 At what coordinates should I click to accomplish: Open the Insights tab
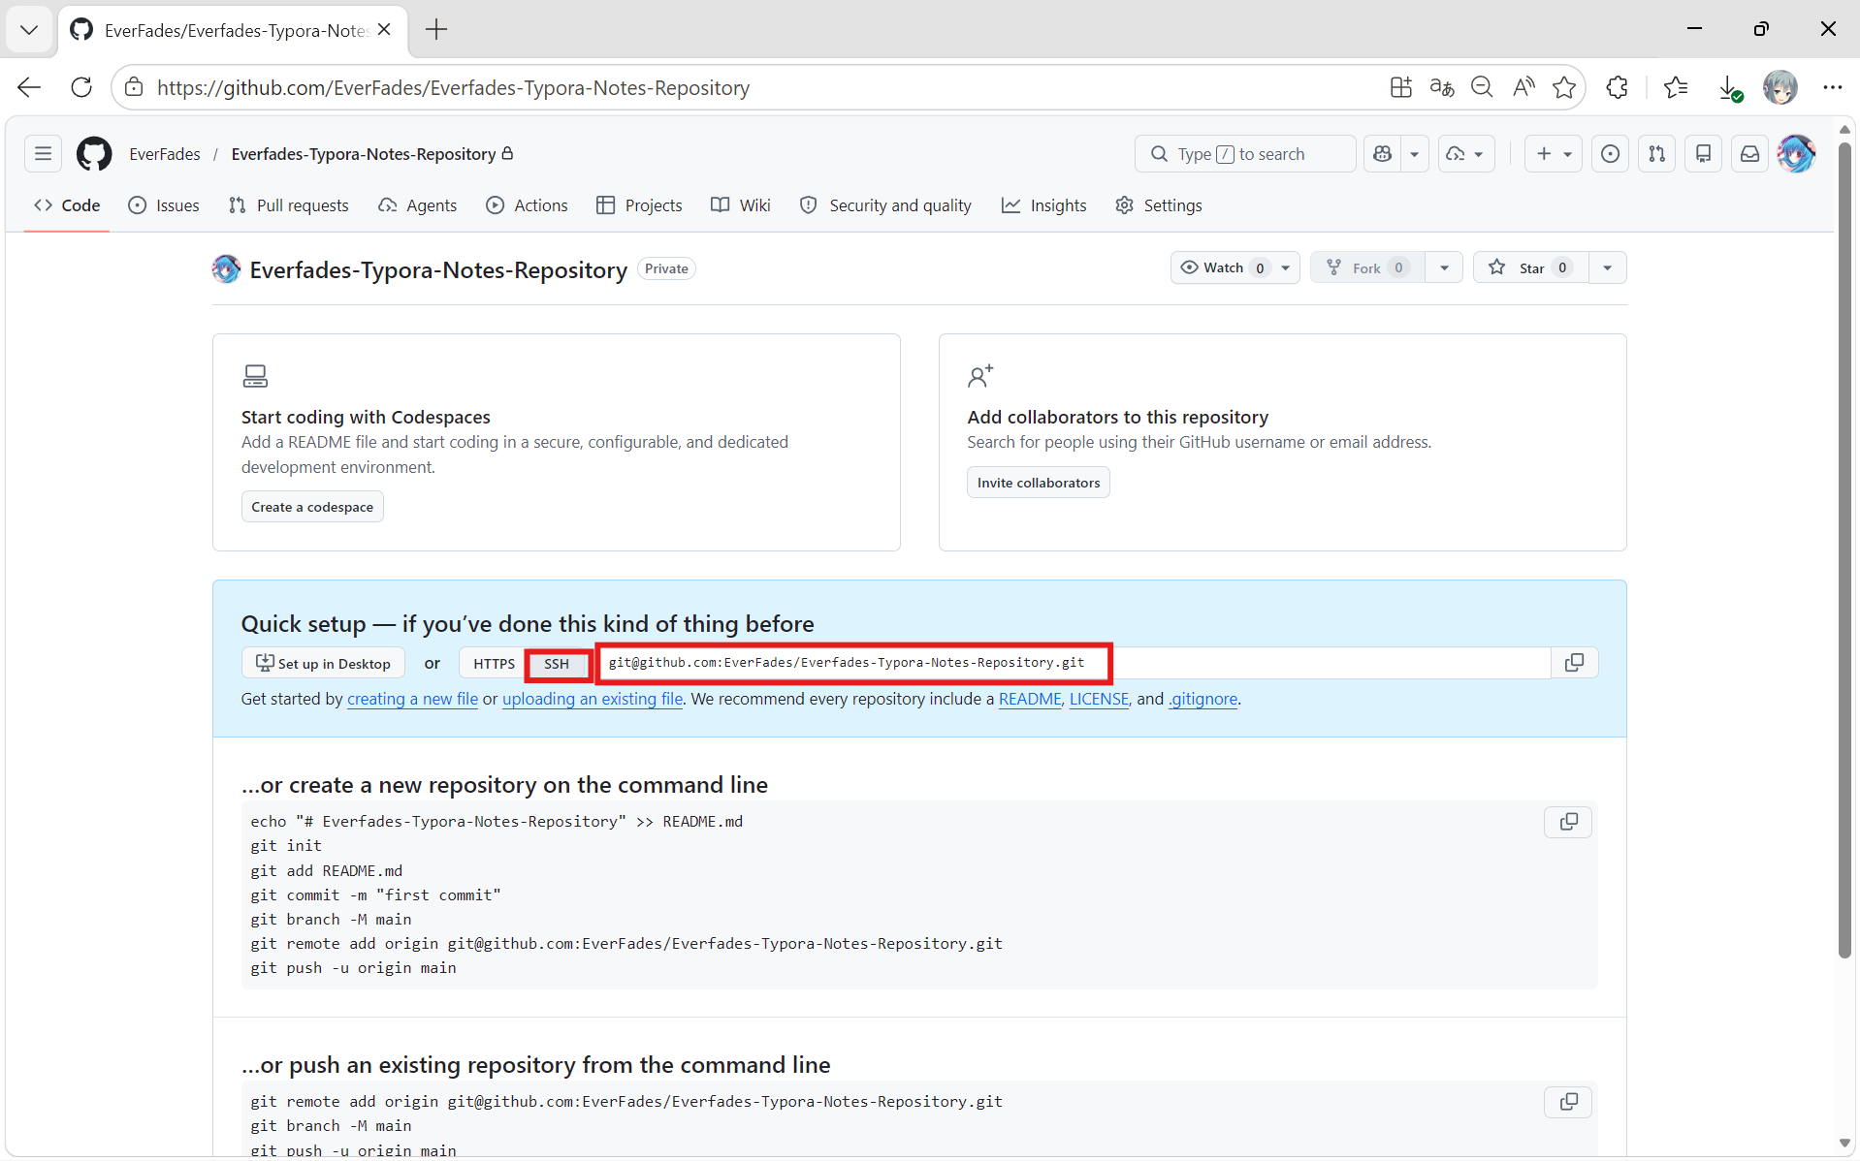click(x=1044, y=205)
